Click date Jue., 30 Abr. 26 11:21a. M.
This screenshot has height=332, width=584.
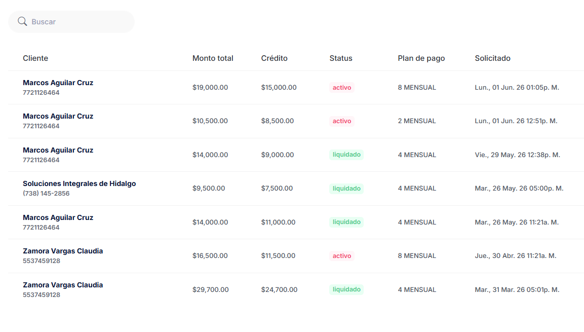click(x=516, y=256)
